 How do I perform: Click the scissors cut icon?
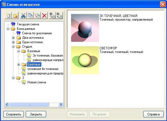(x=23, y=16)
